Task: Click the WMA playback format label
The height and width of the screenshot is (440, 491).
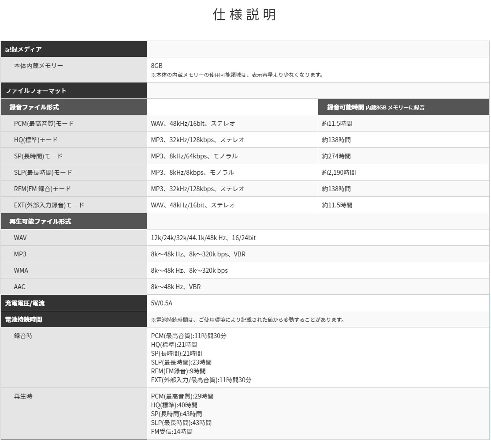Action: click(x=21, y=271)
